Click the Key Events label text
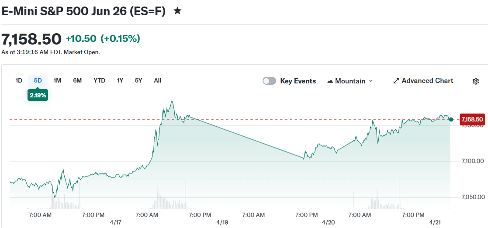Viewport: 488px width, 228px height. click(x=298, y=81)
